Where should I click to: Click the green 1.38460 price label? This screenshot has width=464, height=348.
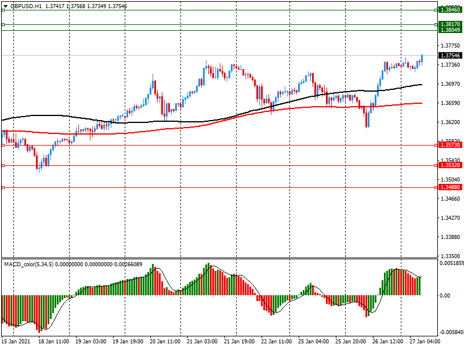tap(450, 10)
